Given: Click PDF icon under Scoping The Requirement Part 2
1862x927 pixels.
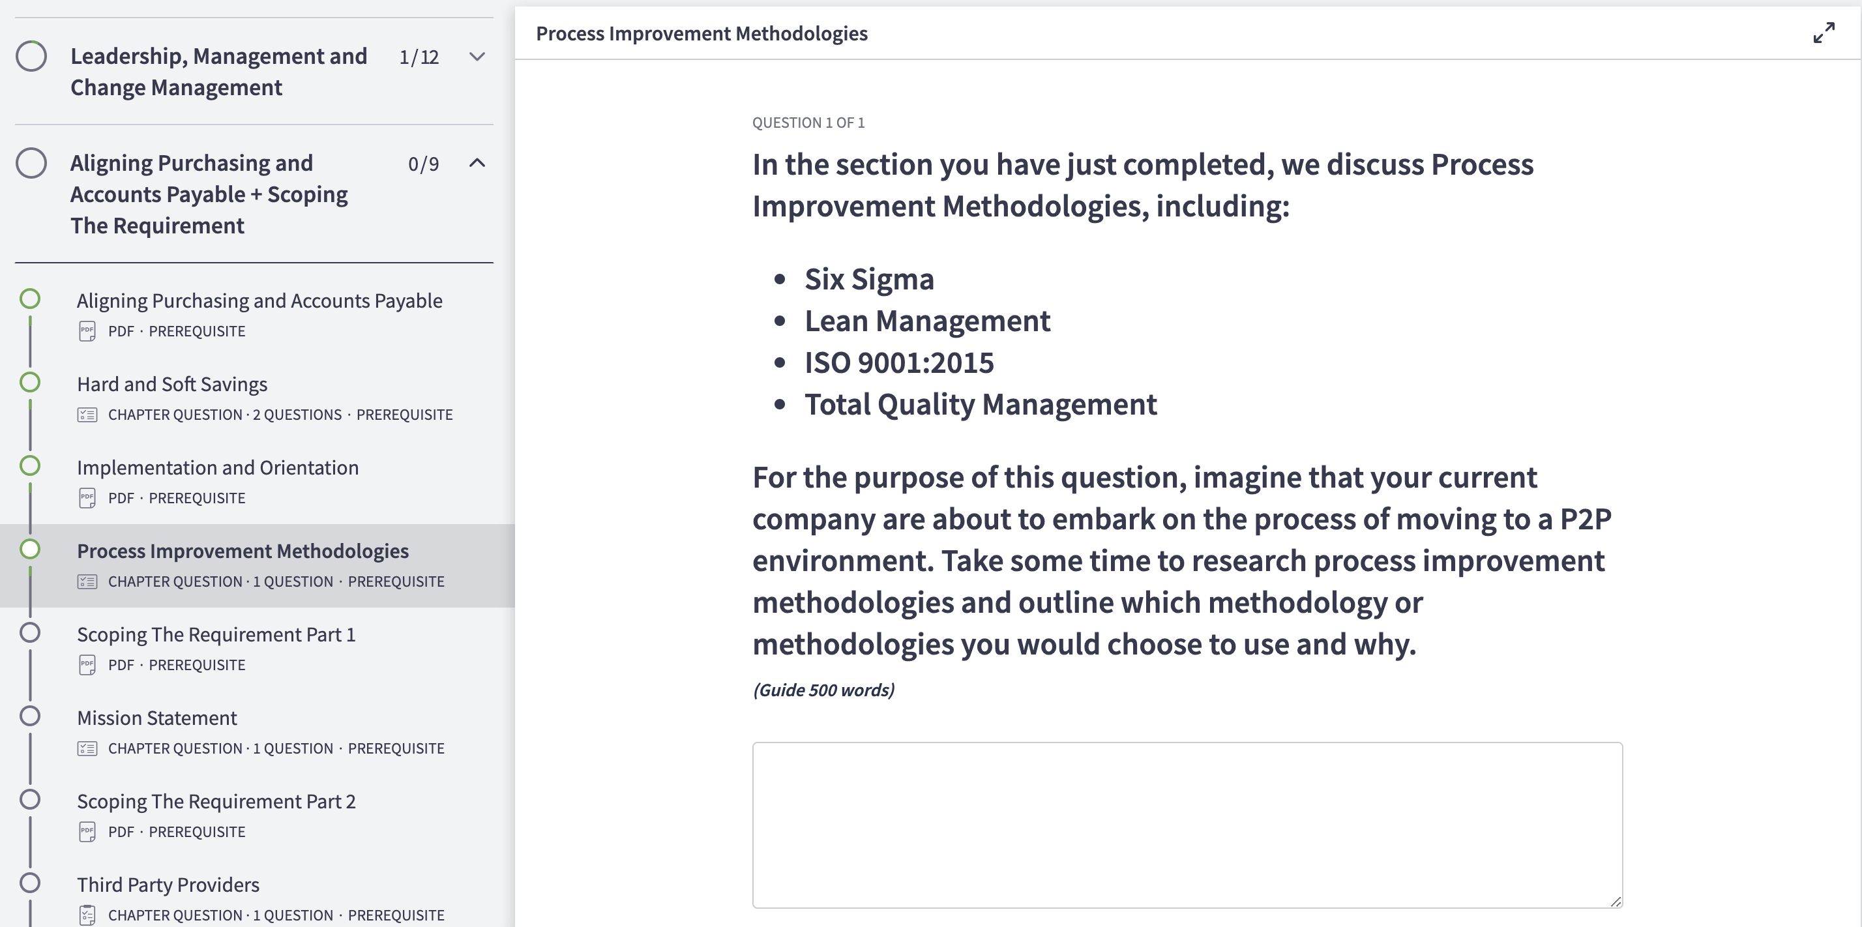Looking at the screenshot, I should [87, 832].
